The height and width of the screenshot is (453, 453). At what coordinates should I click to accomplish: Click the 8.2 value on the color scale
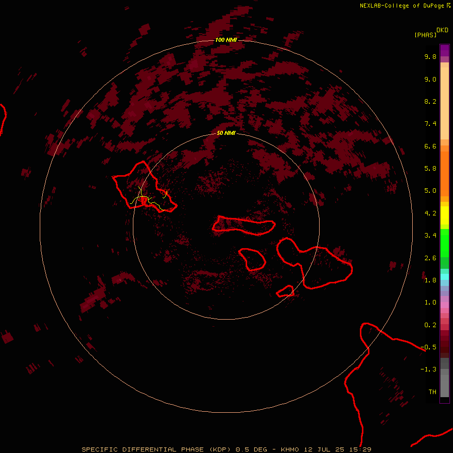tap(430, 101)
